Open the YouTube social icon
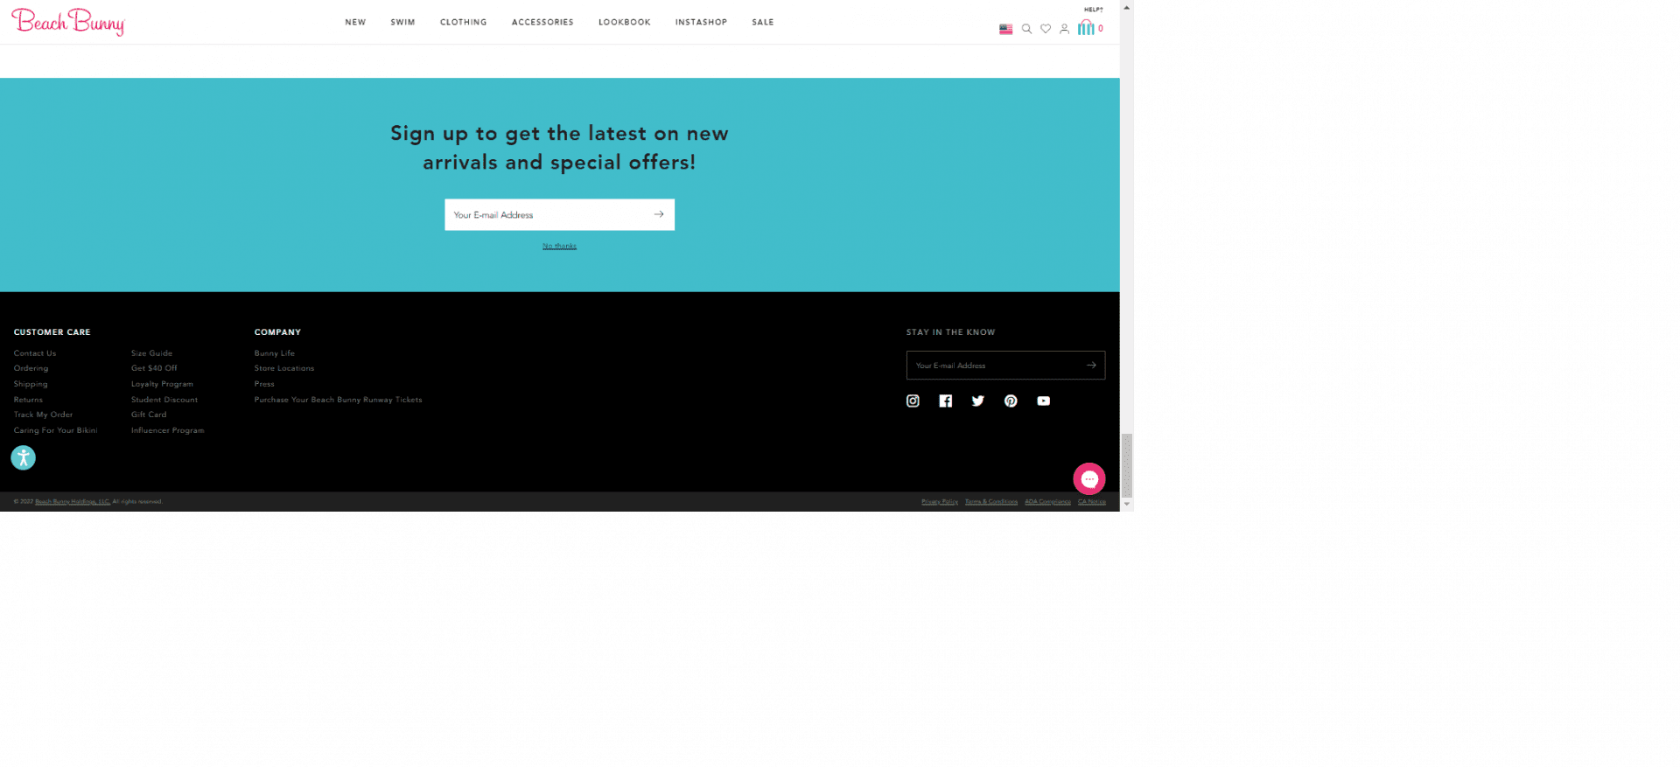This screenshot has height=767, width=1680. [x=1043, y=401]
